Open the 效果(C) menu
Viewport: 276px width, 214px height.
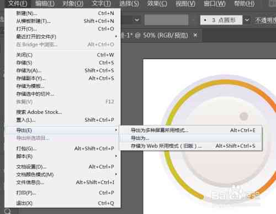coord(157,3)
